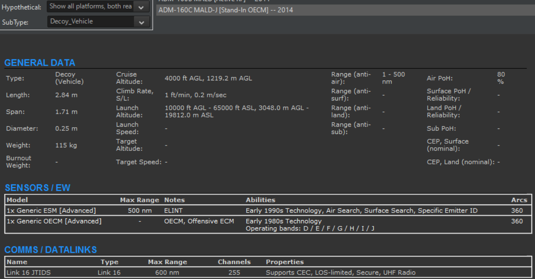Click the Properties column header
Screen dimensions: 535x279
[x=285, y=262]
